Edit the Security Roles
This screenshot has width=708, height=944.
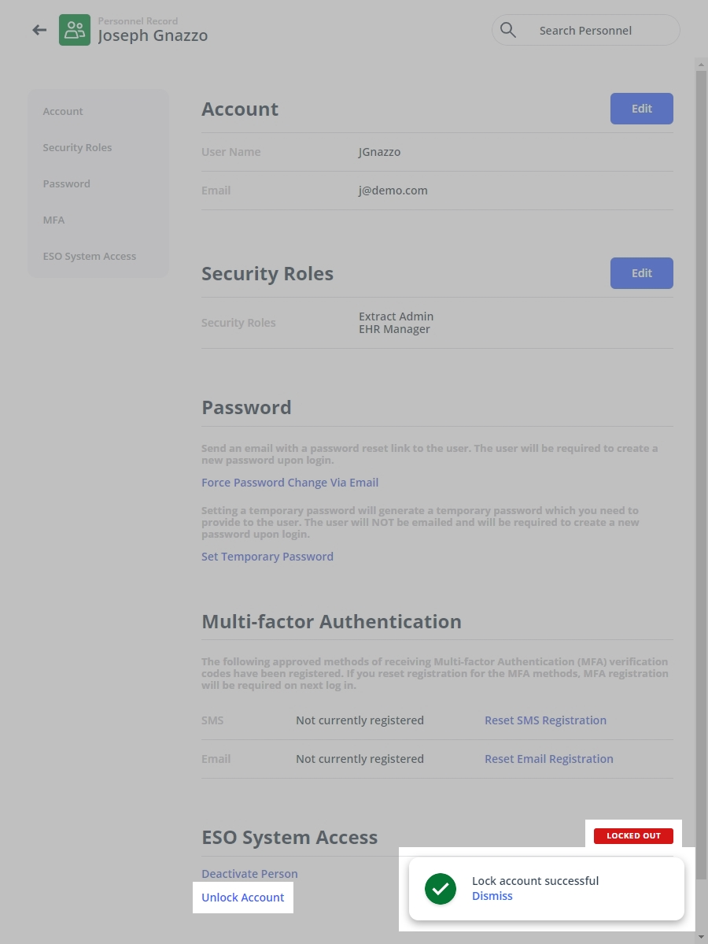tap(641, 273)
